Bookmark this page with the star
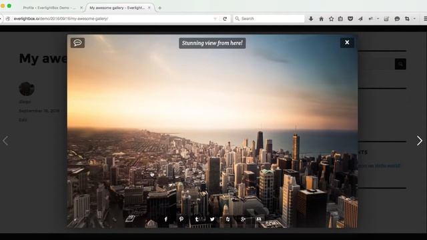427x240 pixels. [331, 19]
